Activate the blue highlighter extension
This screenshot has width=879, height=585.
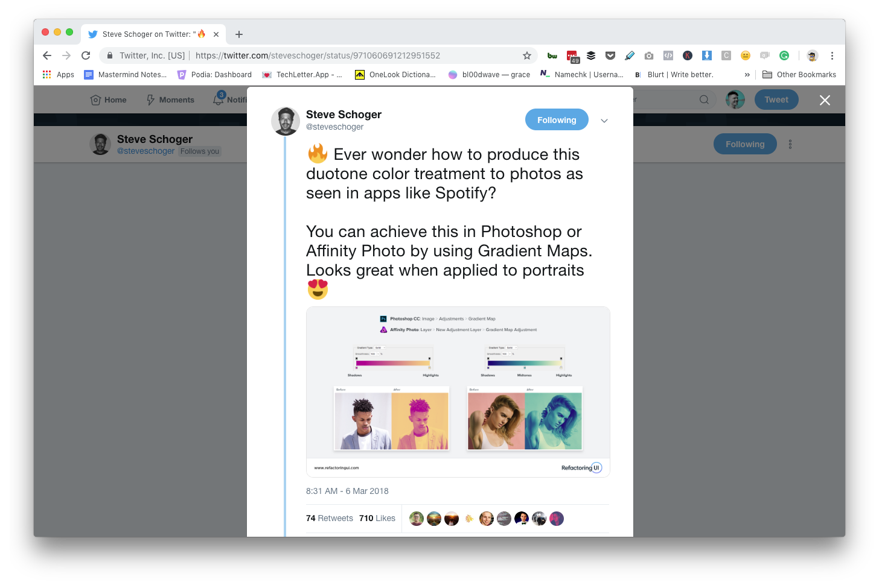tap(630, 55)
